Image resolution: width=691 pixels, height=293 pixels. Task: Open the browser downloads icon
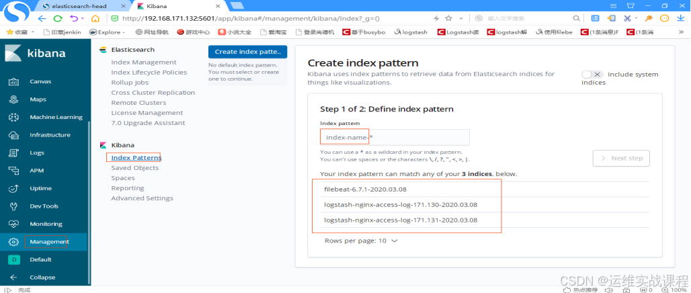tap(680, 19)
